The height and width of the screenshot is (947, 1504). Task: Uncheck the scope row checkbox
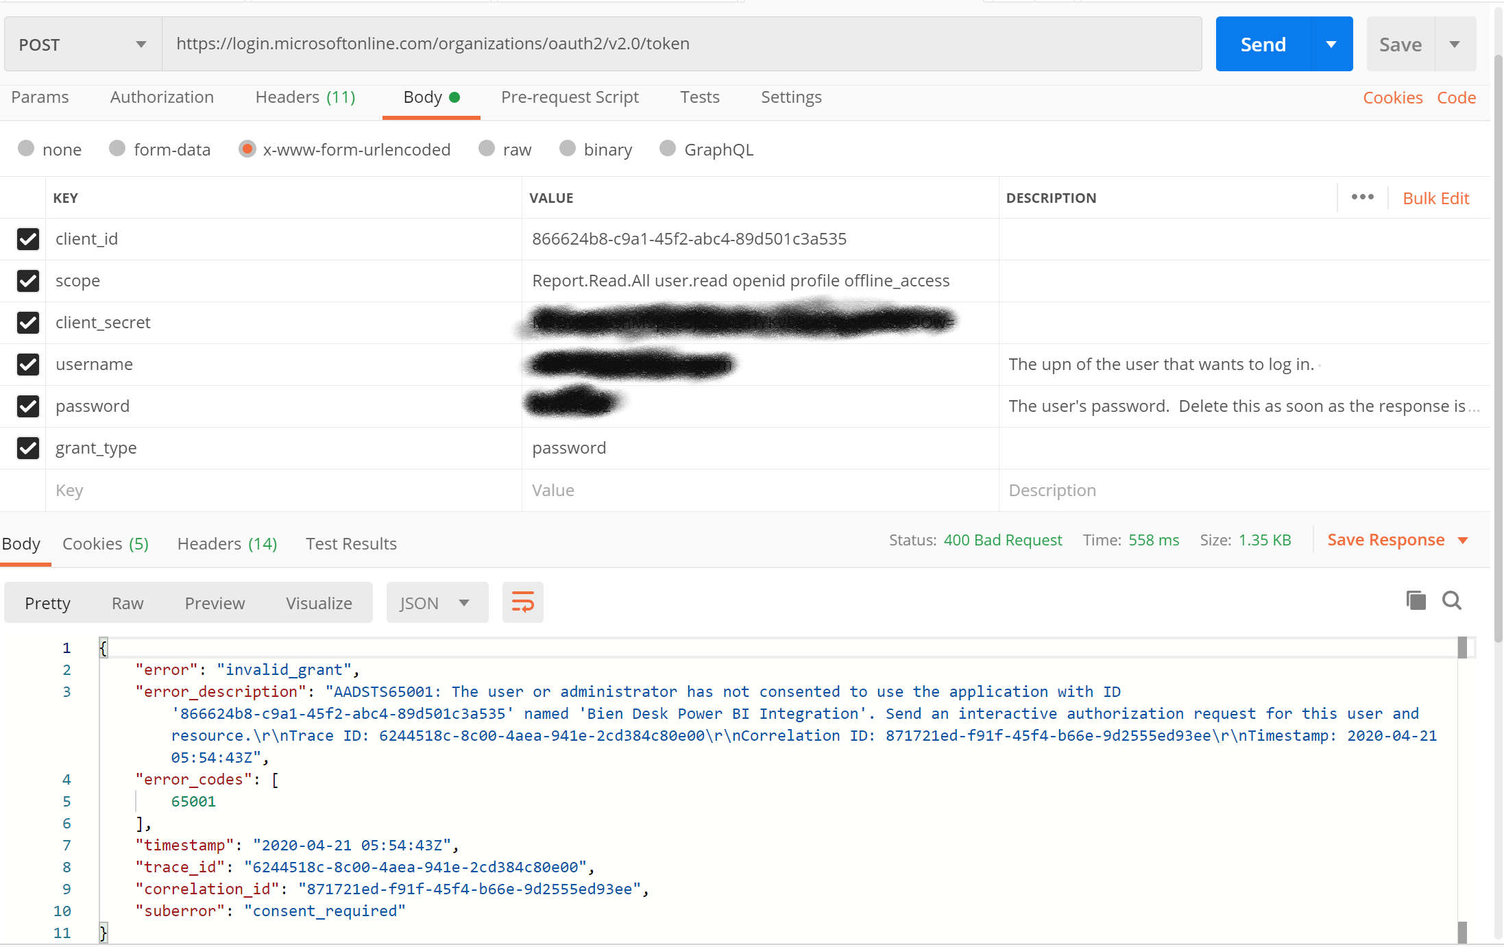pos(27,281)
